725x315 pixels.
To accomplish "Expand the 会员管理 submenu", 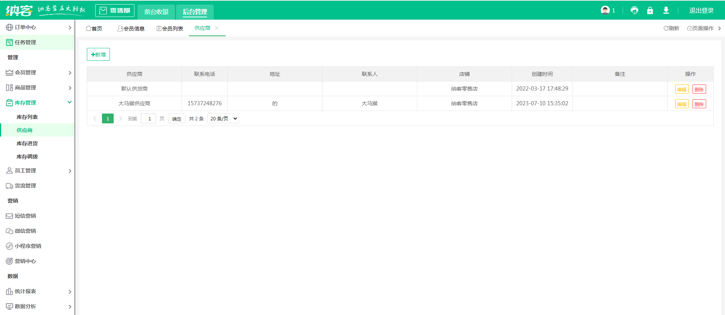I will [x=37, y=72].
